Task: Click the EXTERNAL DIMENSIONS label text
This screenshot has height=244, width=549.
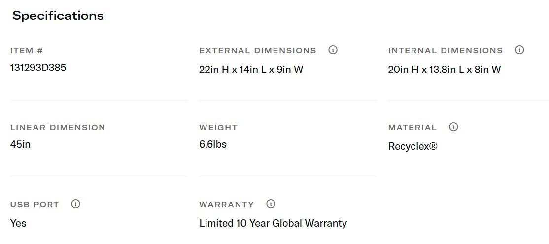Action: 258,51
